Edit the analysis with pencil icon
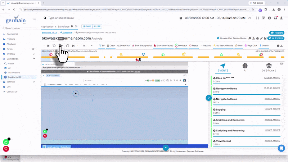 pos(261,39)
